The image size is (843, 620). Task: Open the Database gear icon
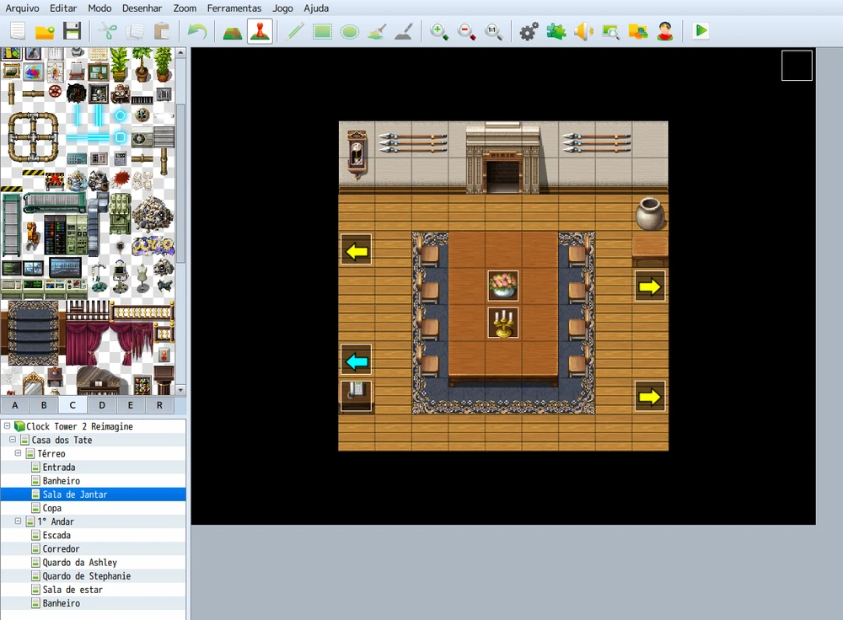(x=529, y=32)
